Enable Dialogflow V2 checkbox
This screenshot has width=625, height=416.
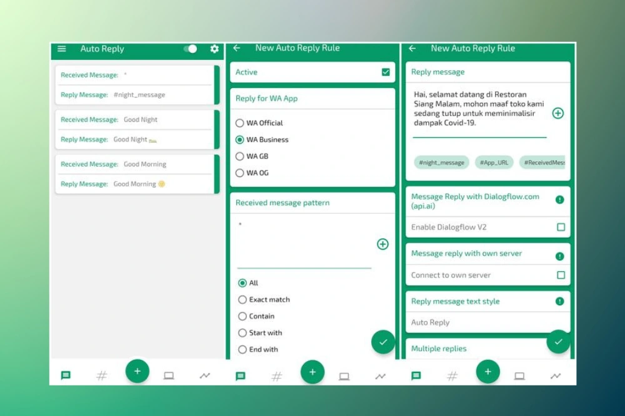(x=561, y=227)
